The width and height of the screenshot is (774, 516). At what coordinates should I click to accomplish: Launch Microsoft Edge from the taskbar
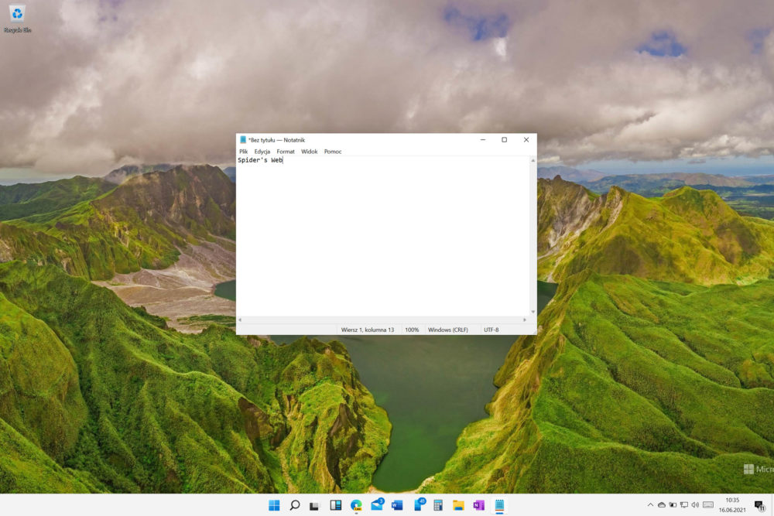click(x=356, y=505)
